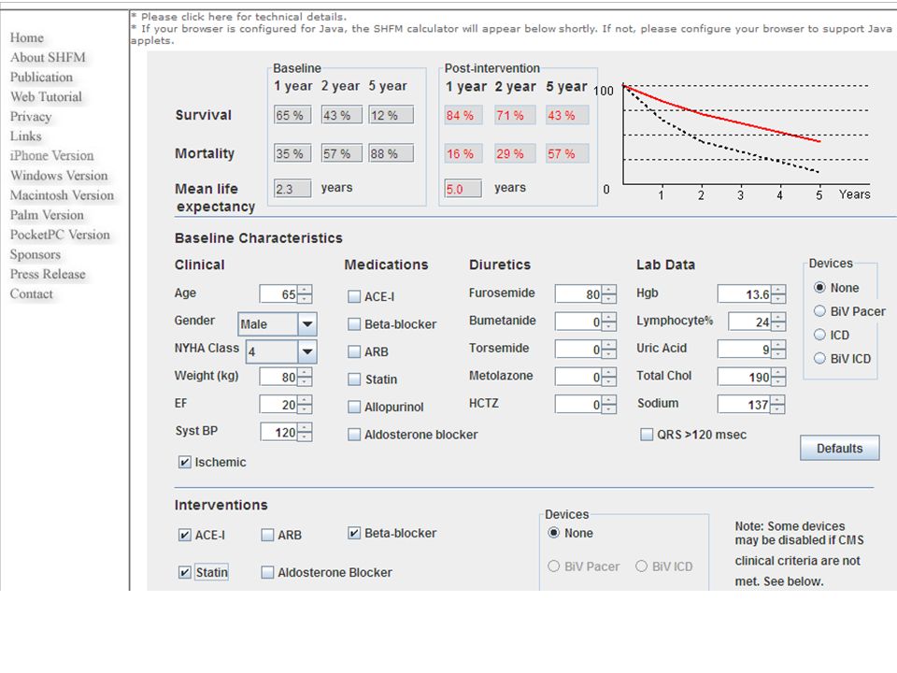Image resolution: width=897 pixels, height=673 pixels.
Task: Click the Hgb stepper arrows
Action: point(778,294)
